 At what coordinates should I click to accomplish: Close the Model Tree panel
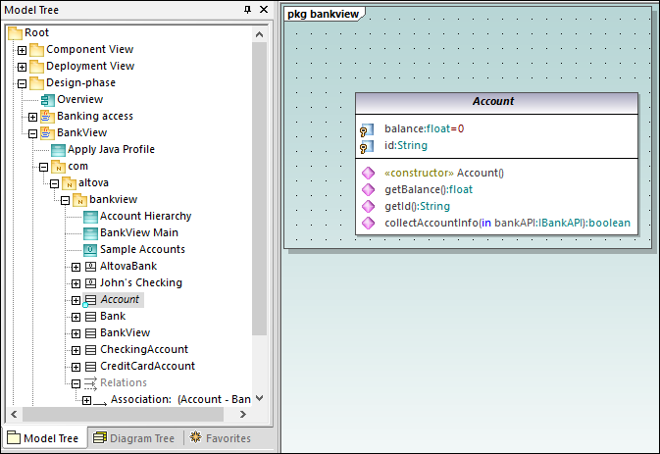[x=263, y=9]
